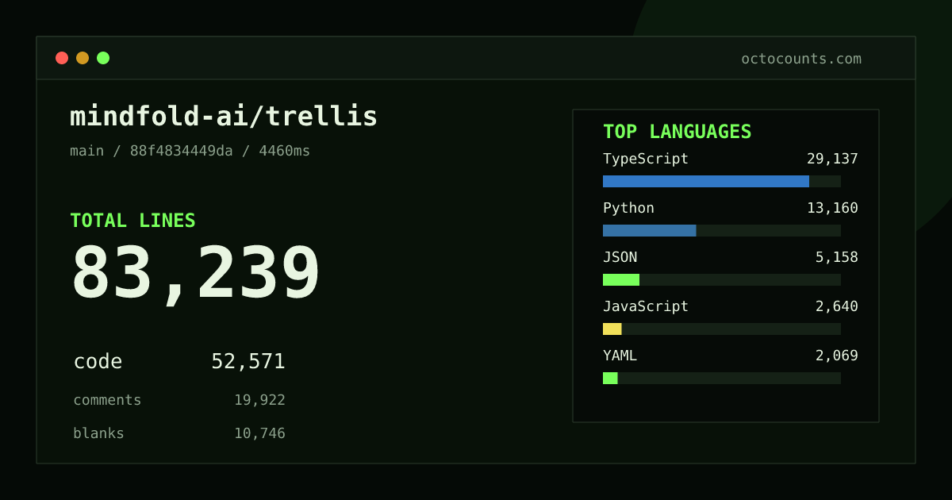Click the red window dot
This screenshot has width=952, height=500.
pyautogui.click(x=62, y=58)
